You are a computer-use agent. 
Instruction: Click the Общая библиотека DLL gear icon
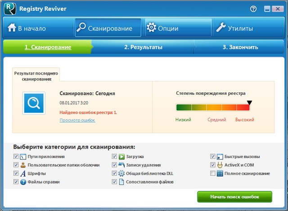pyautogui.click(x=121, y=173)
